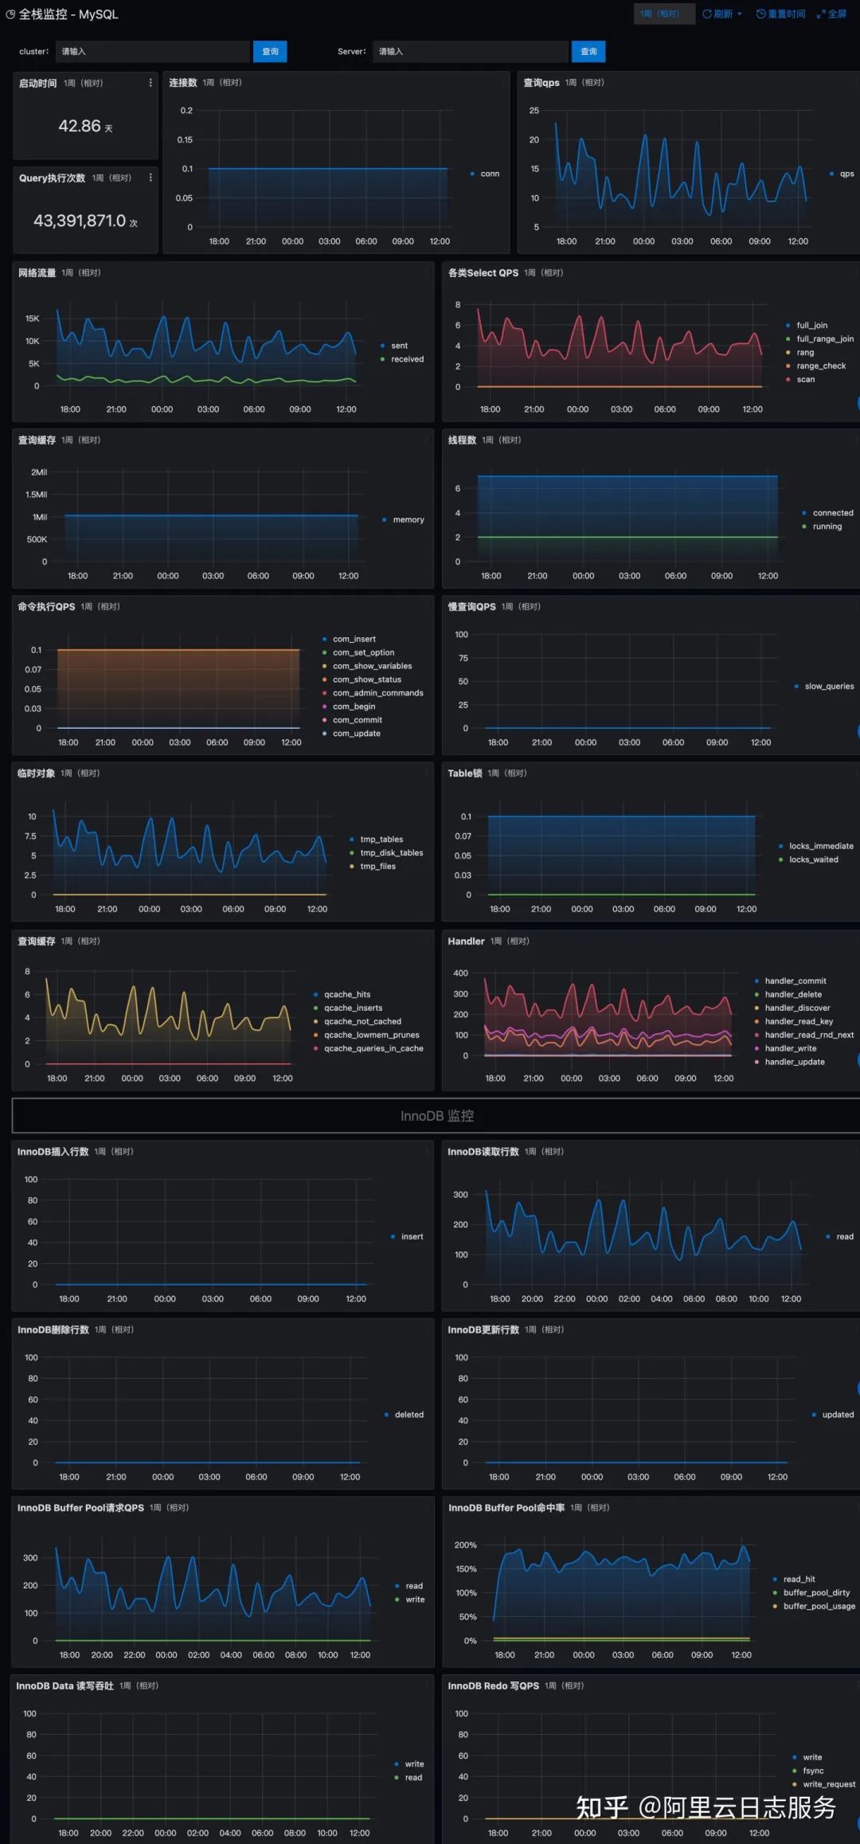The image size is (860, 1844).
Task: Click the handler_read_rnd_next legend label
Action: click(x=809, y=1035)
